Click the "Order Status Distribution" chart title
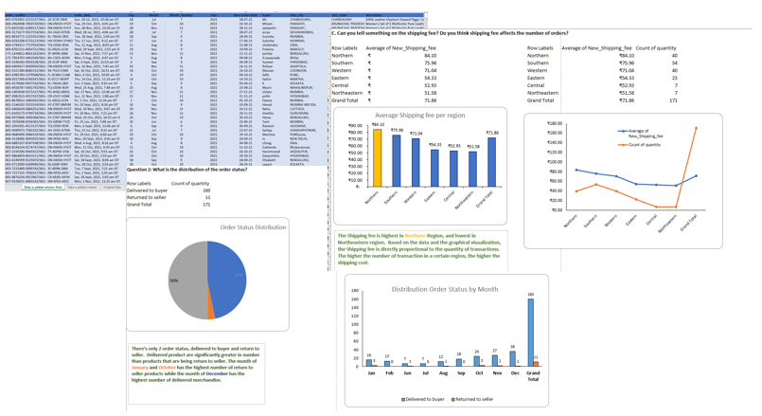The width and height of the screenshot is (762, 416). [253, 227]
